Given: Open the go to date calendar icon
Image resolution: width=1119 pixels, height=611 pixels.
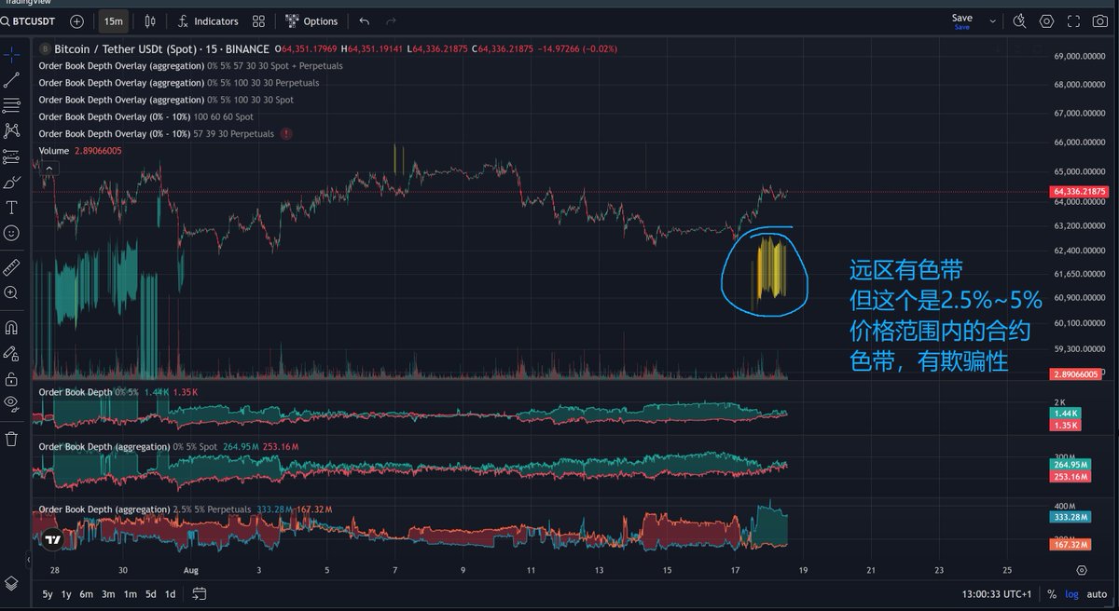Looking at the screenshot, I should pos(200,593).
